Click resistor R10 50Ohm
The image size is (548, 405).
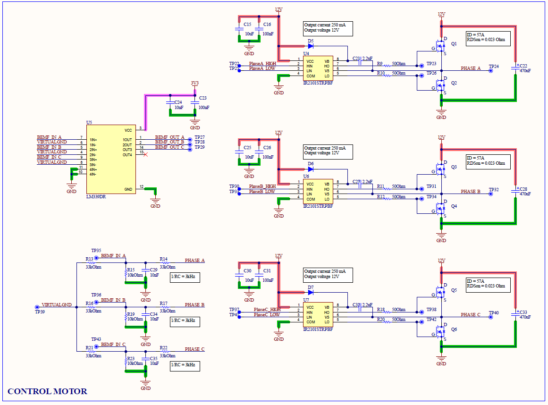point(387,75)
